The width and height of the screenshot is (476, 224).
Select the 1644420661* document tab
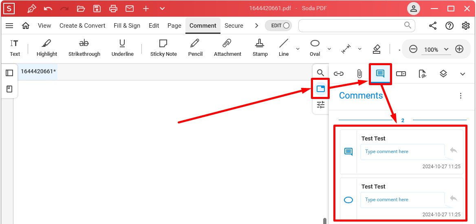tap(38, 72)
